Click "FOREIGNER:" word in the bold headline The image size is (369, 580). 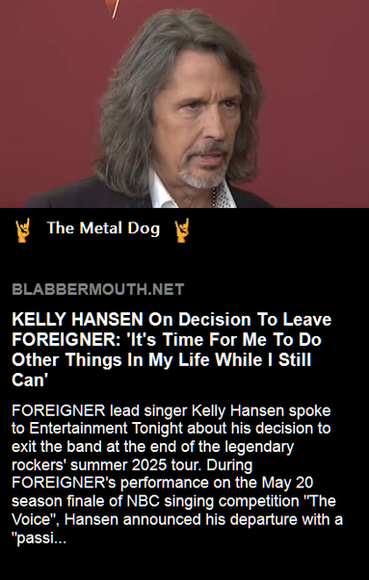point(66,339)
